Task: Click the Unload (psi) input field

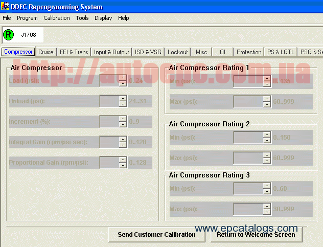Action: (x=109, y=101)
